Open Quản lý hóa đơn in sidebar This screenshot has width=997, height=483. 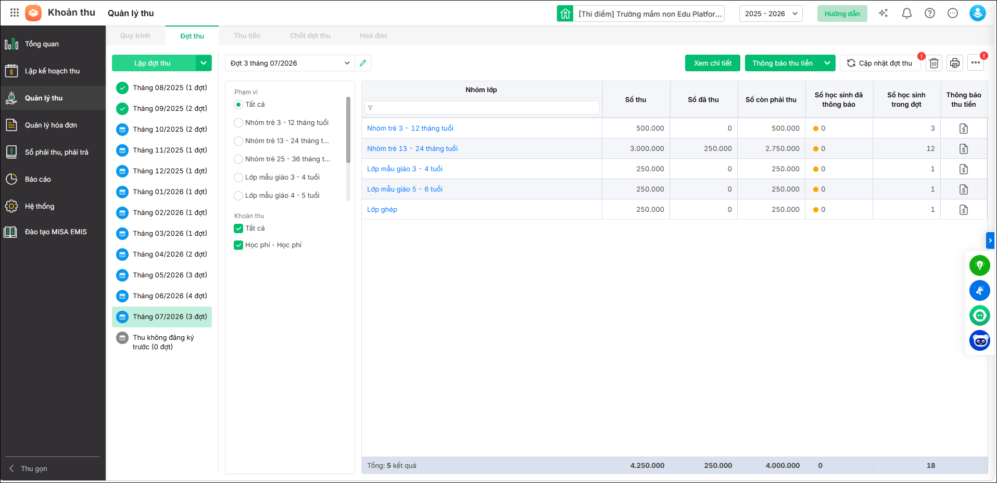click(53, 125)
